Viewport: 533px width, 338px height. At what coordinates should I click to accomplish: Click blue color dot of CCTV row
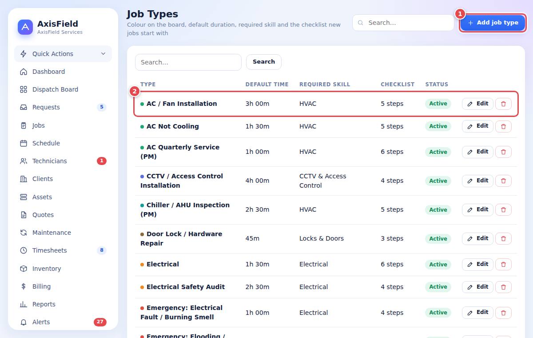[142, 177]
